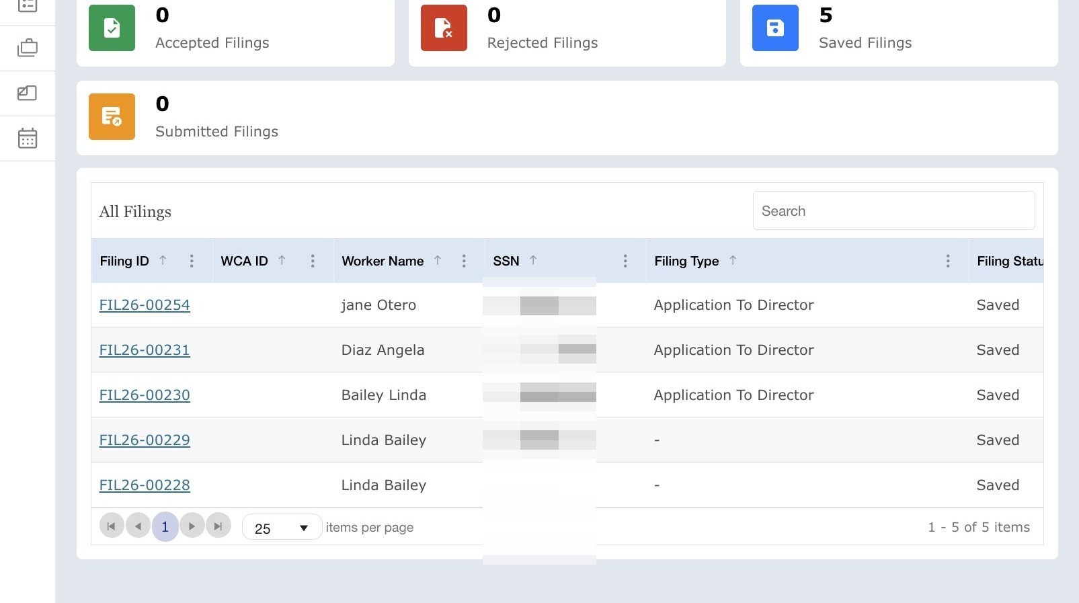
Task: Click Application To Director in FIL26-00254 row
Action: point(733,305)
